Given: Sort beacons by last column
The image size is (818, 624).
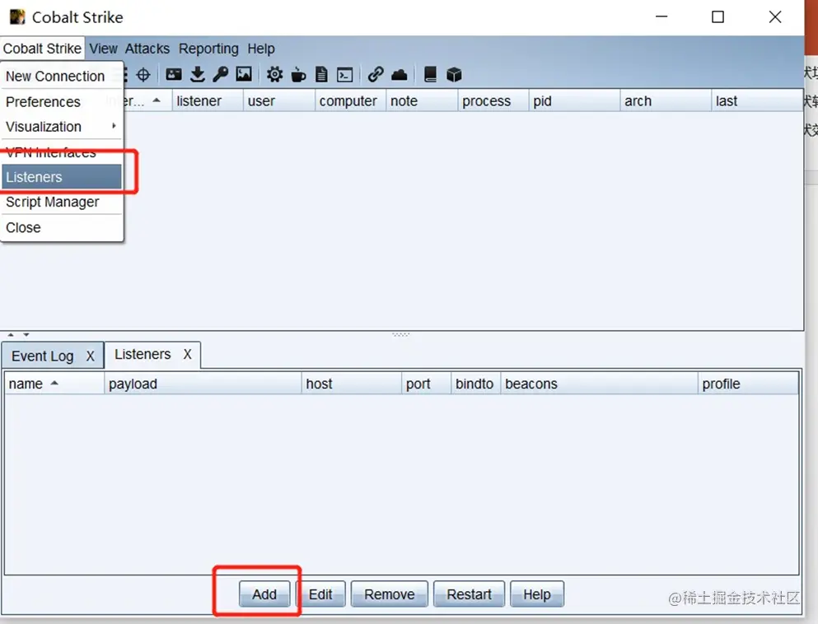Looking at the screenshot, I should 757,100.
